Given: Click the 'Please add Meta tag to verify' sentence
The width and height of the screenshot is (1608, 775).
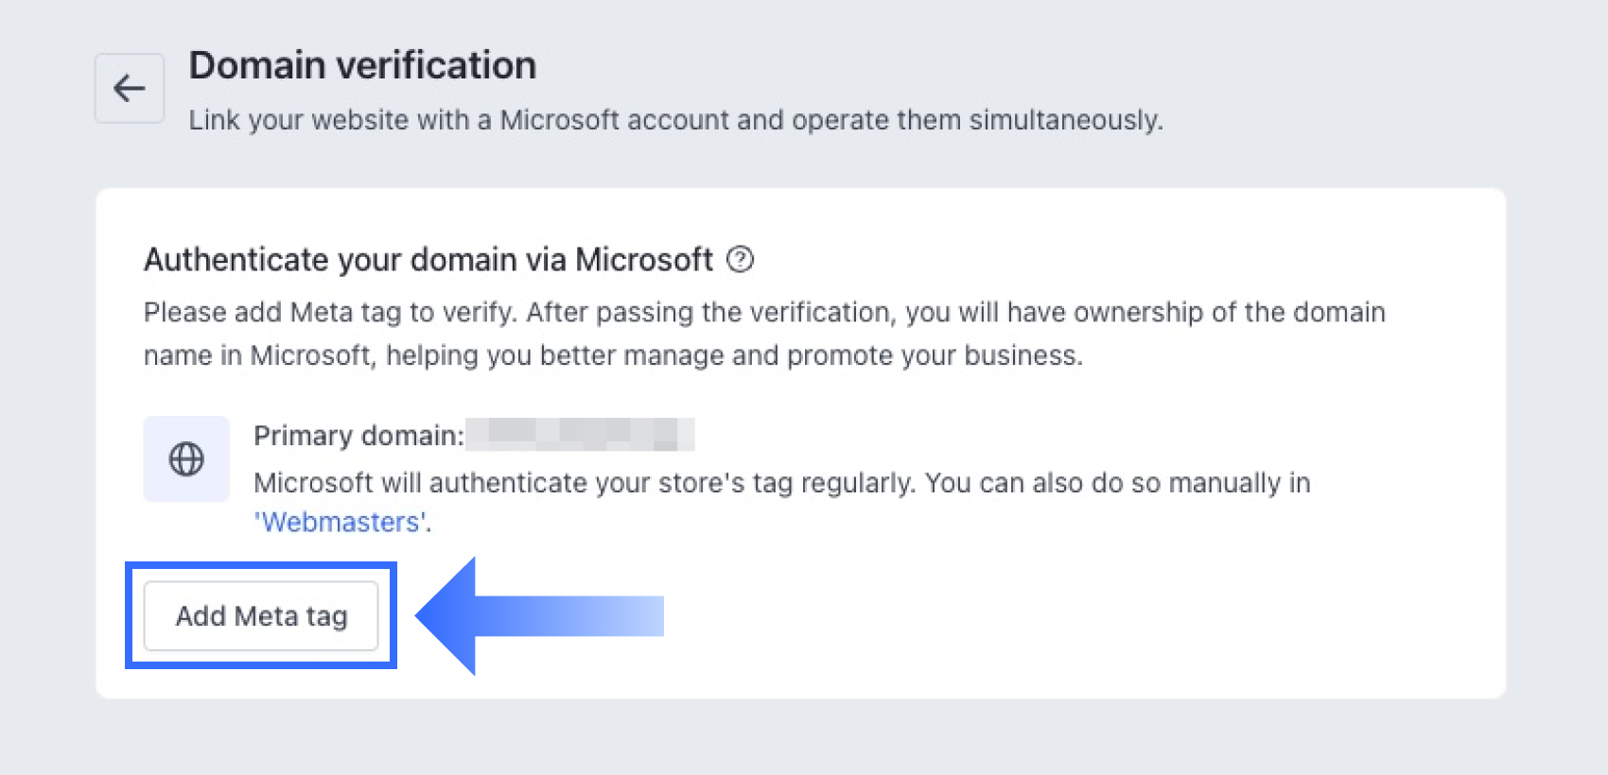Looking at the screenshot, I should pos(329,312).
